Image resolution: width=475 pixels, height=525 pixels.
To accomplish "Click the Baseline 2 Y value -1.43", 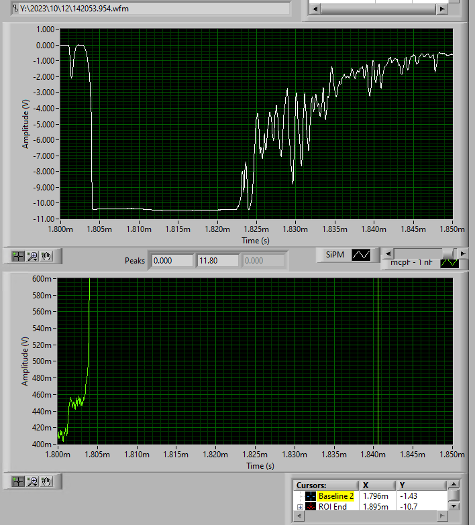I will click(409, 496).
